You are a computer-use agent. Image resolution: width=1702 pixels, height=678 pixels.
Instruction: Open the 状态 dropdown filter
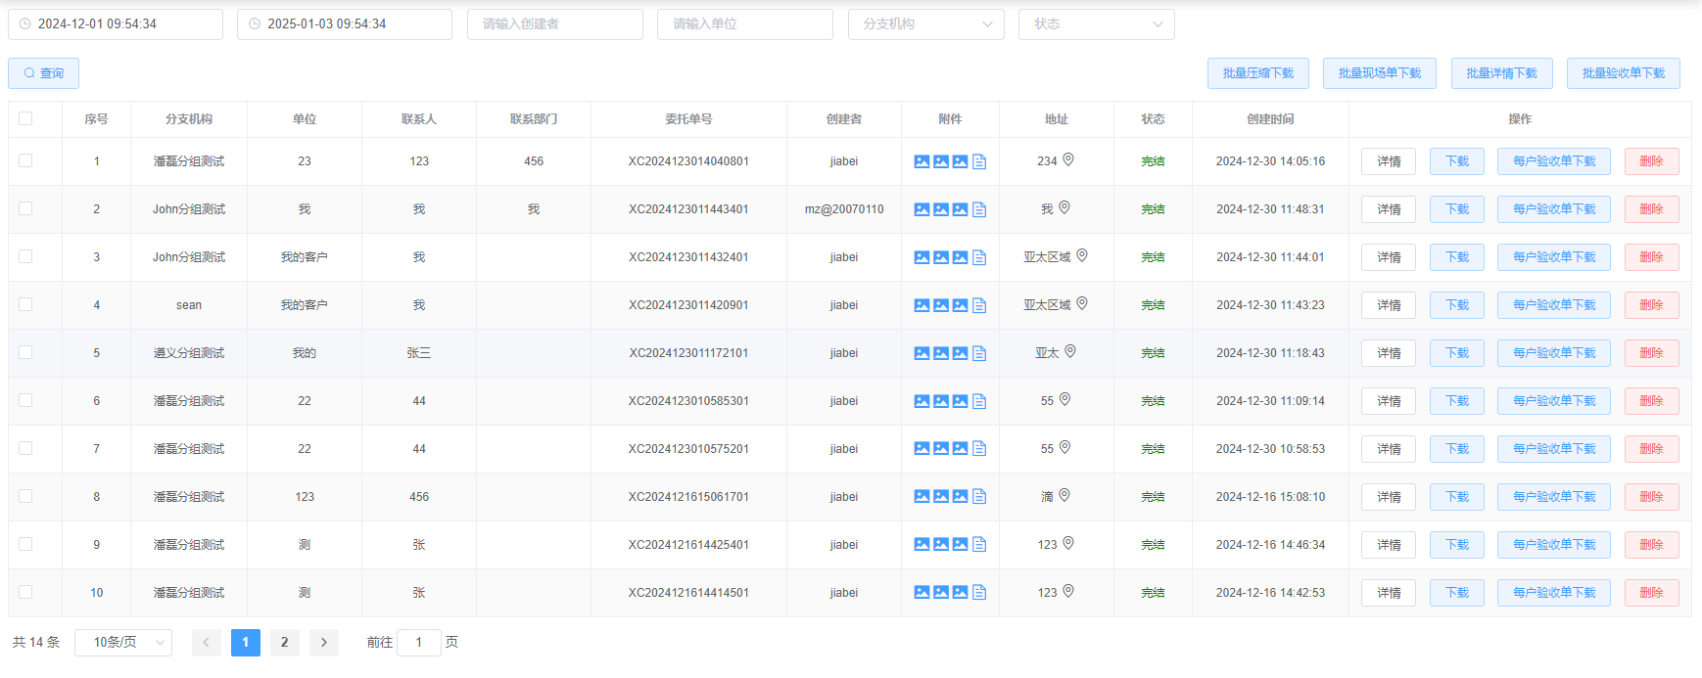tap(1096, 24)
